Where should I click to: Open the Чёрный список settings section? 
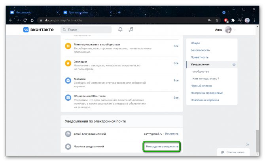click(201, 86)
